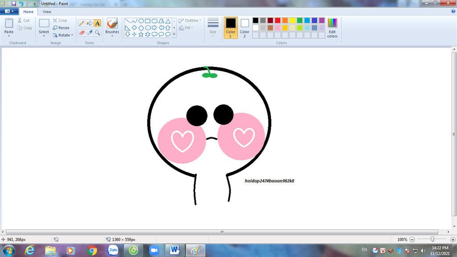
Task: Pick the red color swatch
Action: click(x=278, y=20)
